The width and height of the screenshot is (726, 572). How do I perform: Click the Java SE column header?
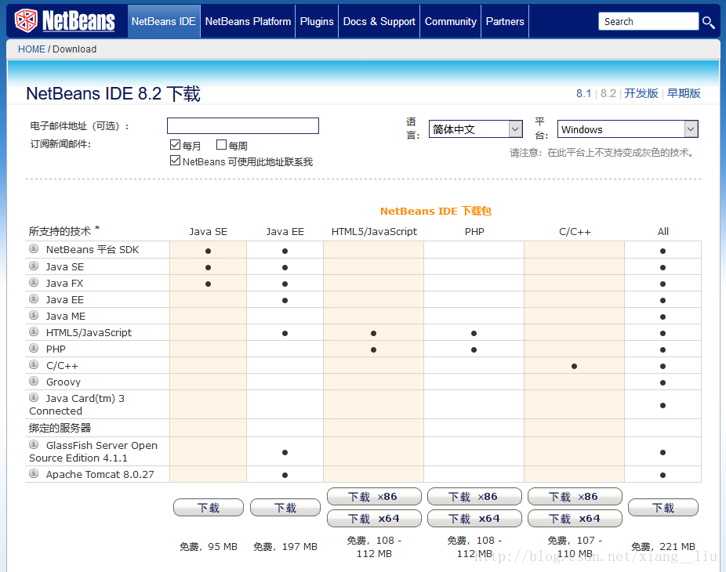tap(209, 231)
